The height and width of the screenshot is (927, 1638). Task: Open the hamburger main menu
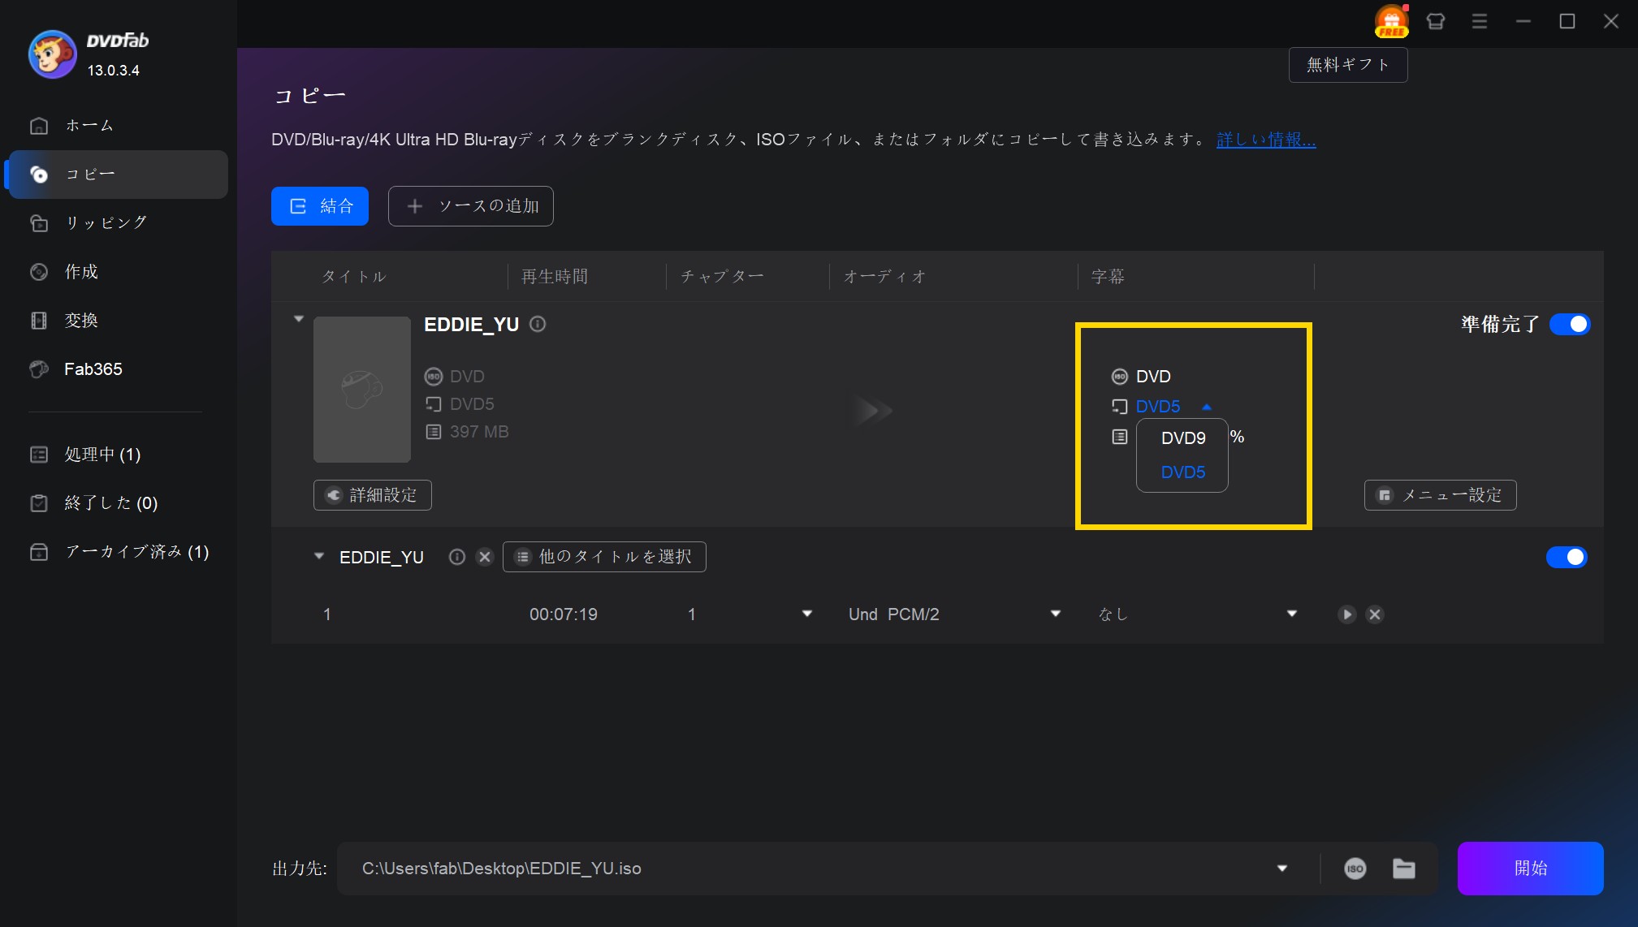tap(1480, 22)
